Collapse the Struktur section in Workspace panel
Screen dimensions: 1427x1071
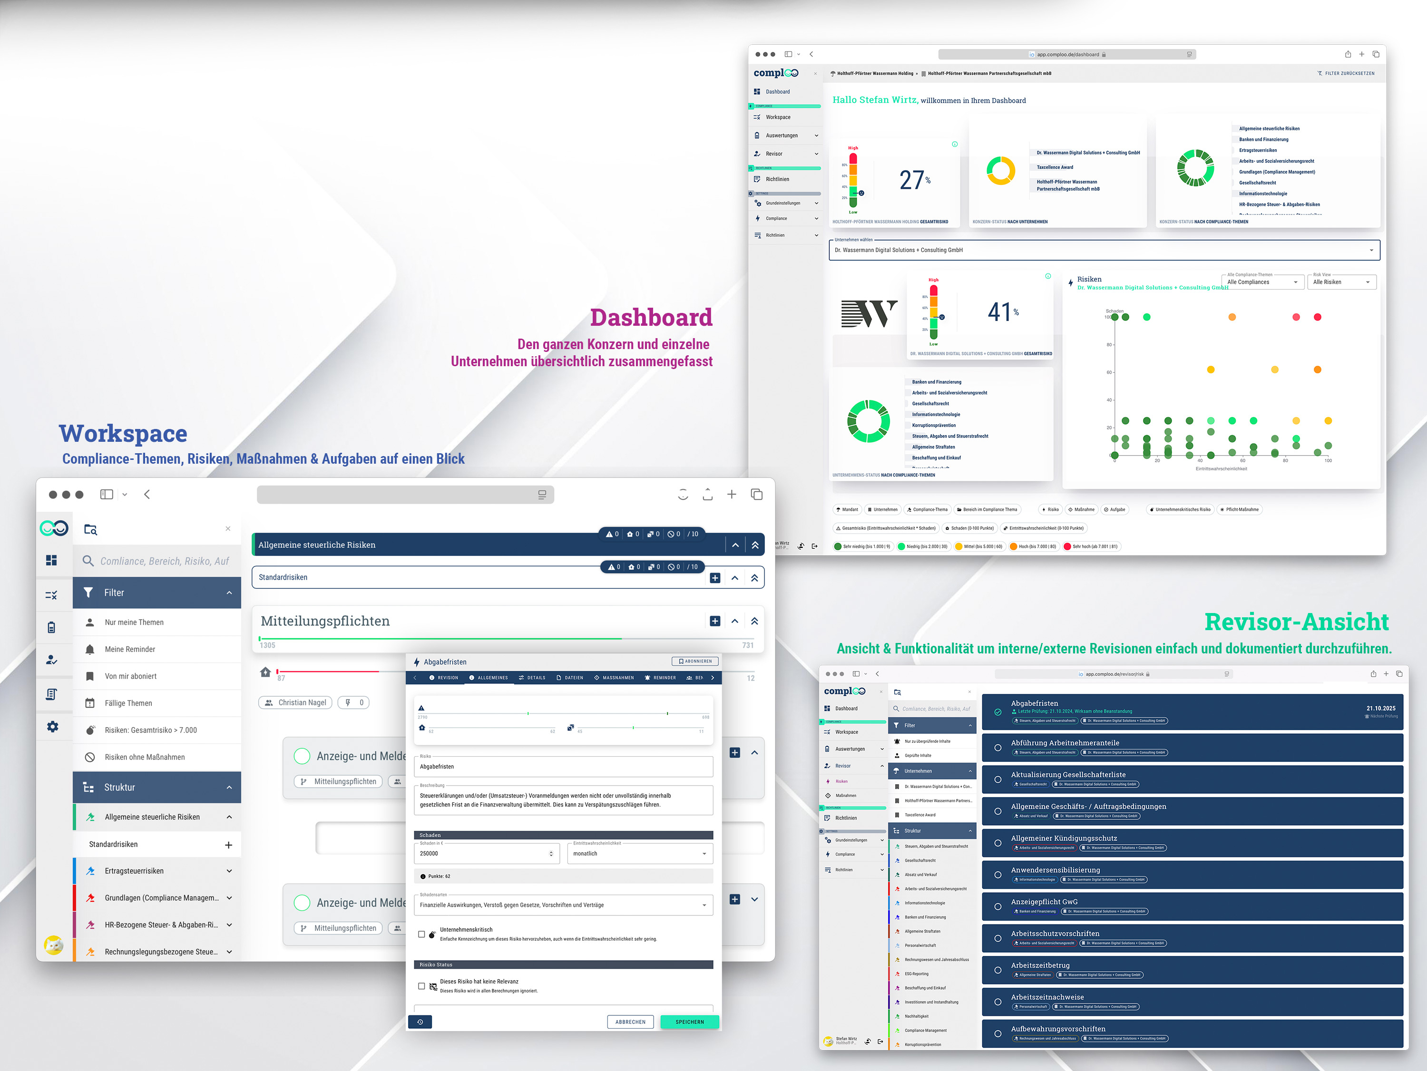(229, 787)
